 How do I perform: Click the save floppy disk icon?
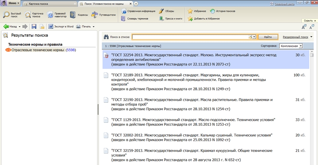(34, 27)
